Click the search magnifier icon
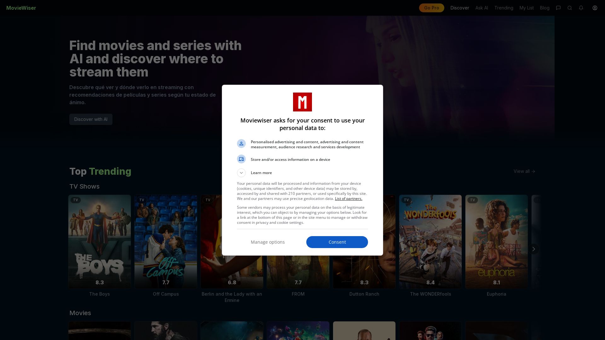Viewport: 605px width, 340px height. pyautogui.click(x=570, y=8)
